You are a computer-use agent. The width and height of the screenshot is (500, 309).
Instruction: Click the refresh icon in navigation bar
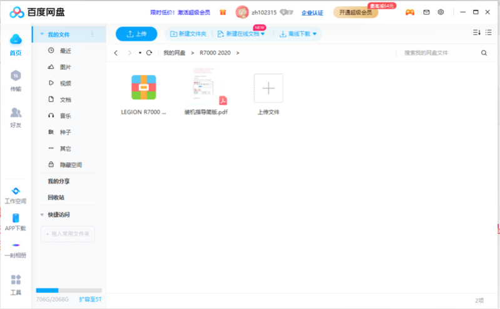click(x=149, y=53)
